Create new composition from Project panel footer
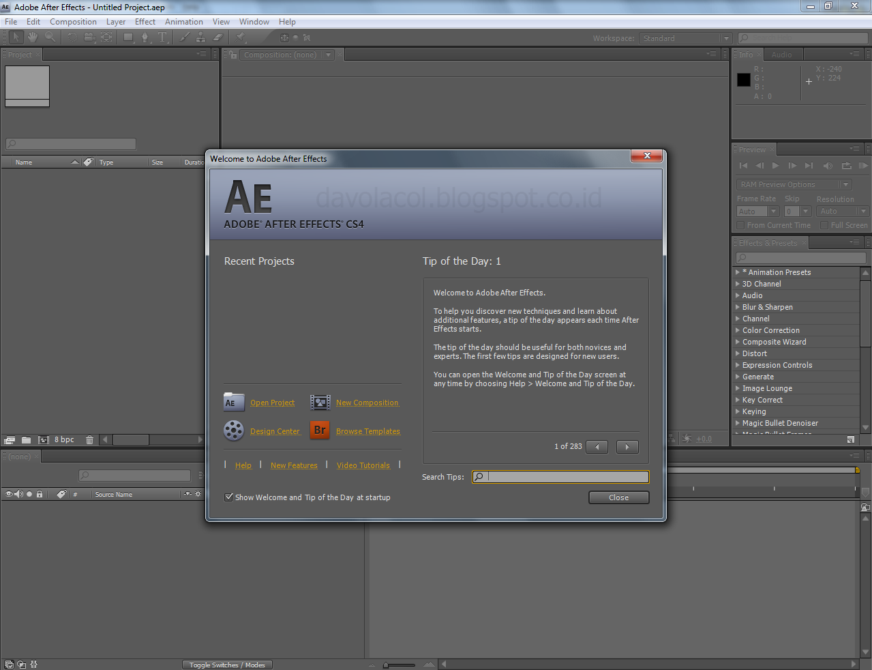872x670 pixels. [x=44, y=440]
